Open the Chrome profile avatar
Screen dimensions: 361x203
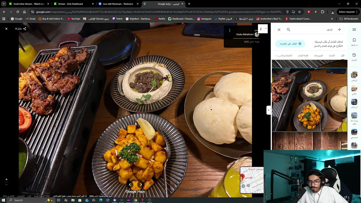coord(333,12)
